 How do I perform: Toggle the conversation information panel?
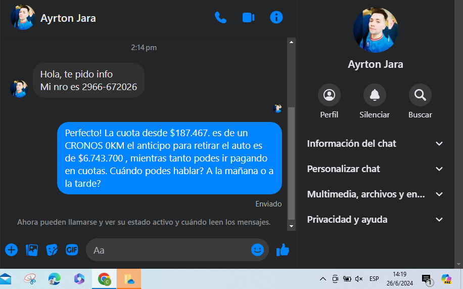tap(276, 18)
